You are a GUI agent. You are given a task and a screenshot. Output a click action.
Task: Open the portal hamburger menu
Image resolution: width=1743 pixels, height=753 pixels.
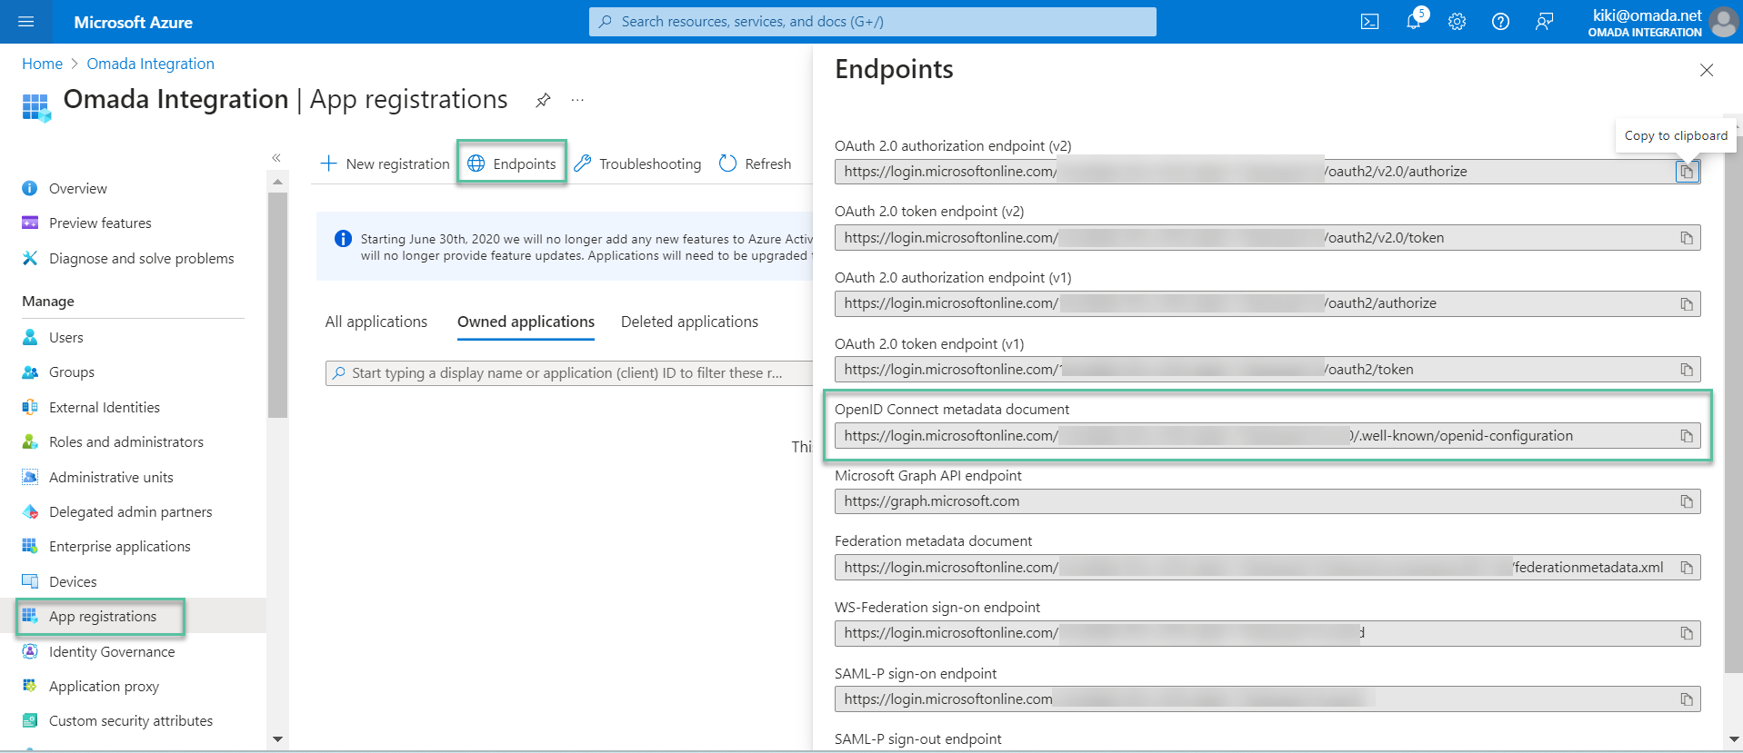click(25, 22)
